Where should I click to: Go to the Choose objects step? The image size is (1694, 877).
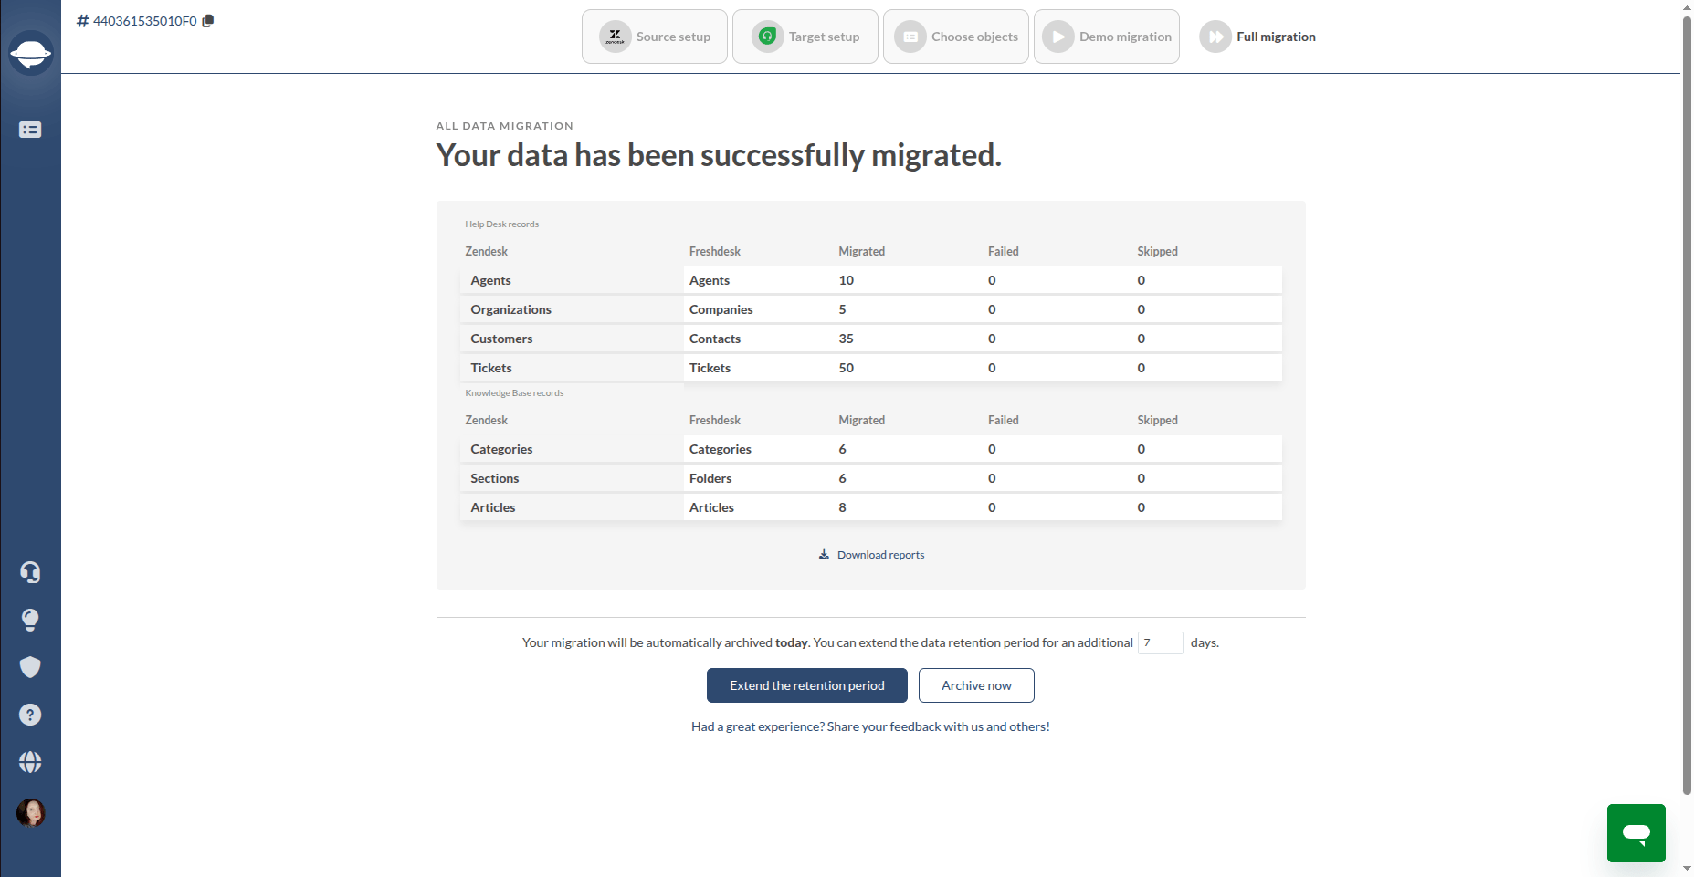(956, 37)
